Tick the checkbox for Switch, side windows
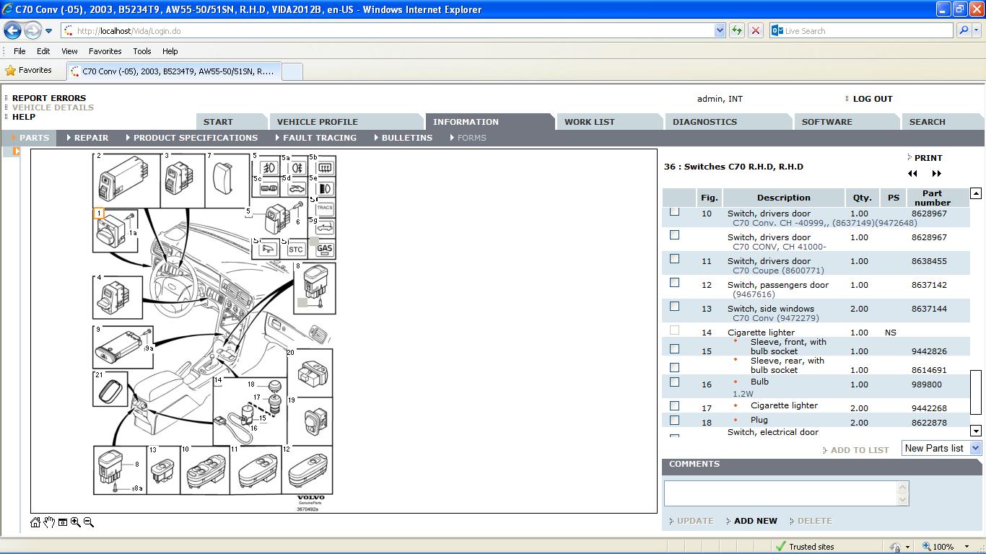Screen dimensions: 986x554 [x=674, y=307]
